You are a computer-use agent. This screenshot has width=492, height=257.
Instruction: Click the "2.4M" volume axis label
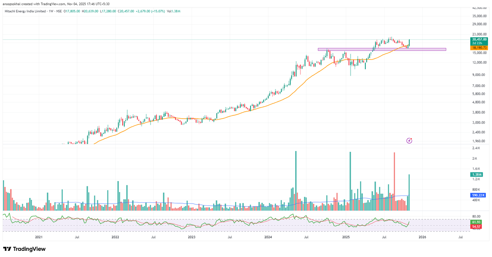click(476, 148)
